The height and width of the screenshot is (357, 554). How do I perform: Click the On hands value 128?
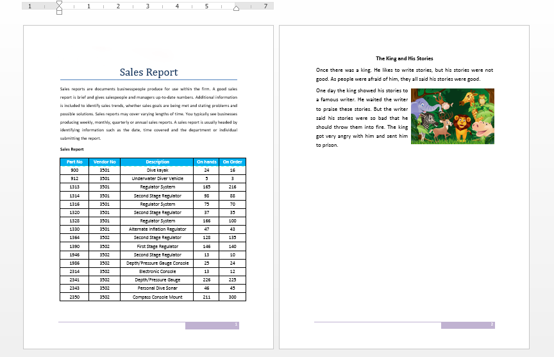tap(206, 238)
